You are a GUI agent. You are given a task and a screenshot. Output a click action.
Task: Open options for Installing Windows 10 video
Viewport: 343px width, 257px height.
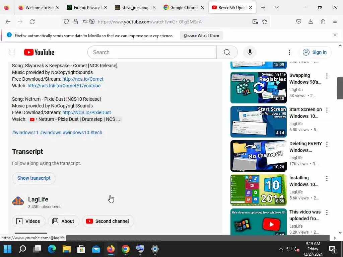coord(327,178)
